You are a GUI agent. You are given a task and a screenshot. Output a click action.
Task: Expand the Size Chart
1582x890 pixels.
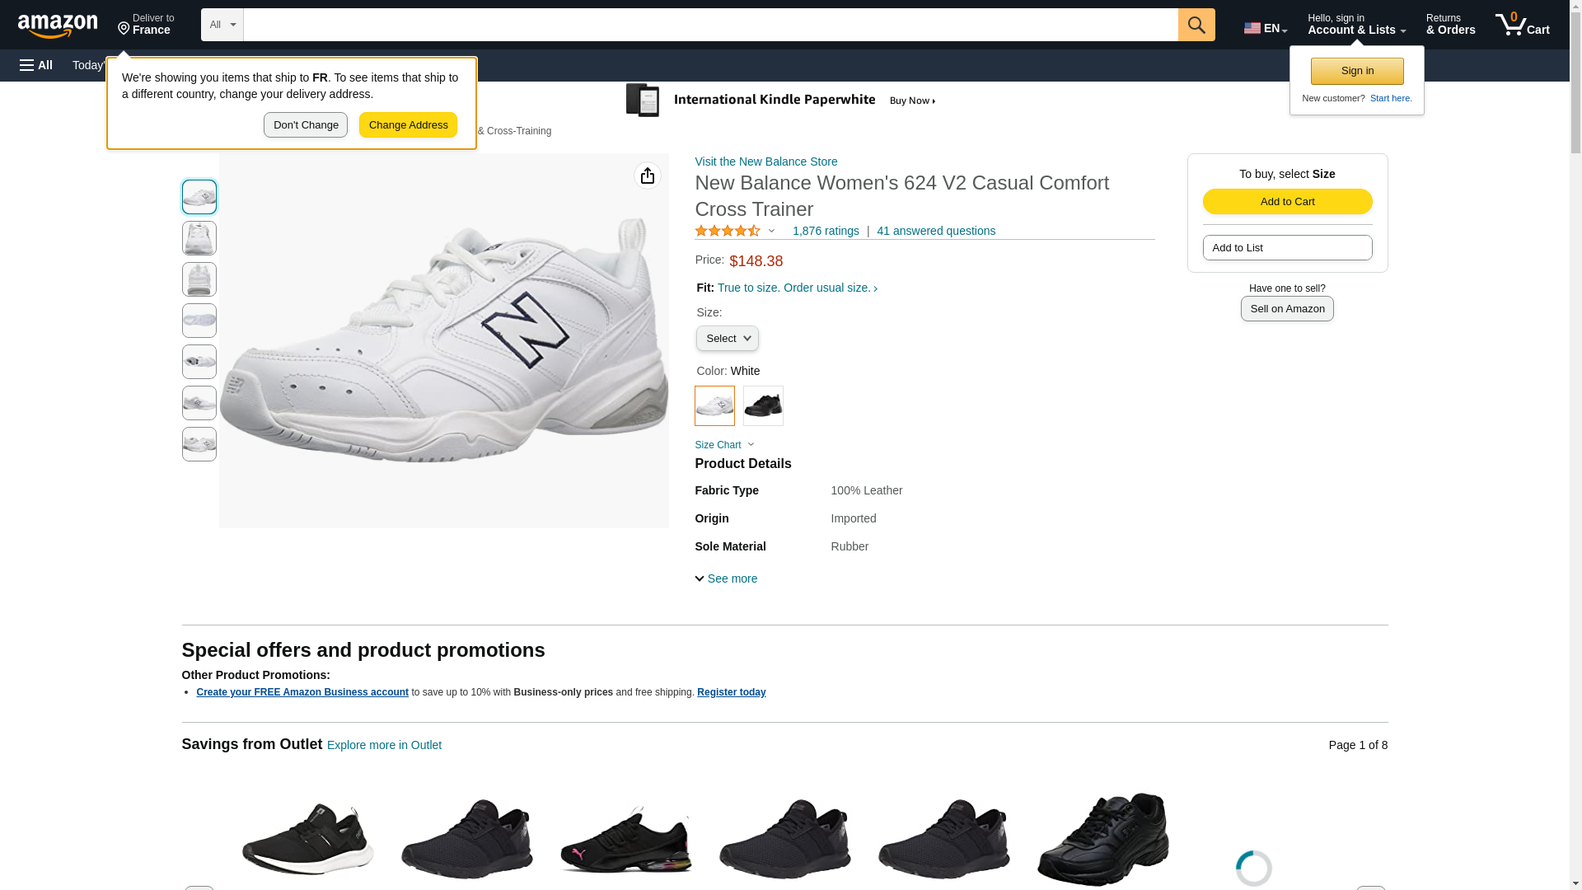[723, 445]
